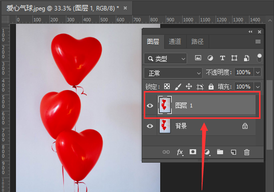This screenshot has width=274, height=192.
Task: Lock artboard nesting icon
Action: 200,87
